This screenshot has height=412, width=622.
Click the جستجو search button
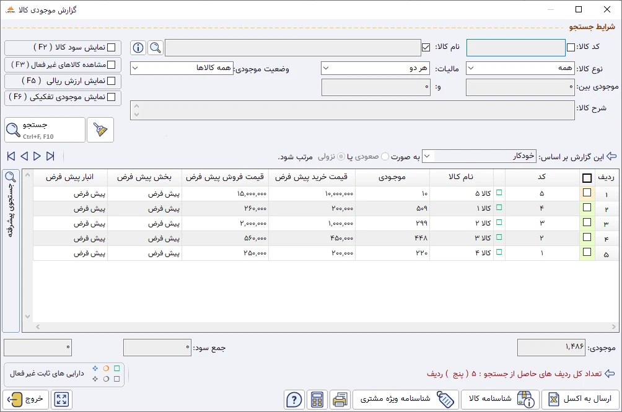tap(45, 129)
